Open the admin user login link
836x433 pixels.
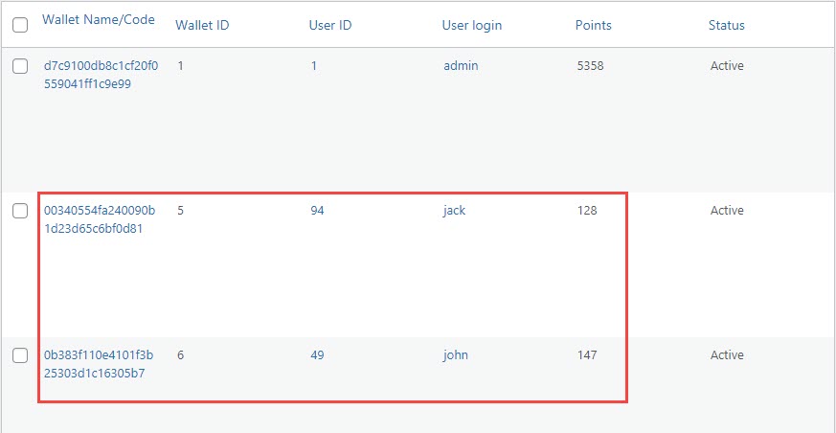tap(461, 66)
